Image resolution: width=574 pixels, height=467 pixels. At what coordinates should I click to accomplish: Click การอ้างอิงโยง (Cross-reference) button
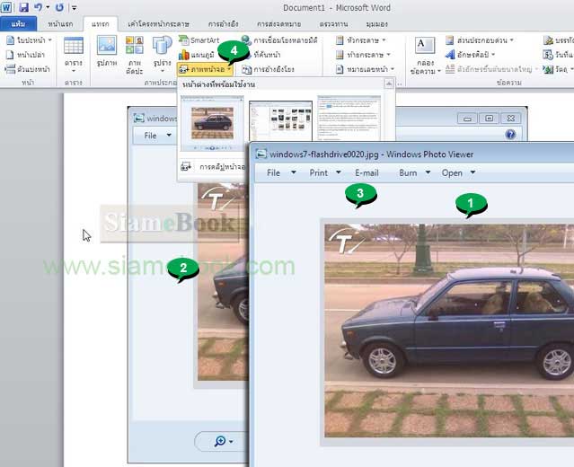[x=269, y=69]
